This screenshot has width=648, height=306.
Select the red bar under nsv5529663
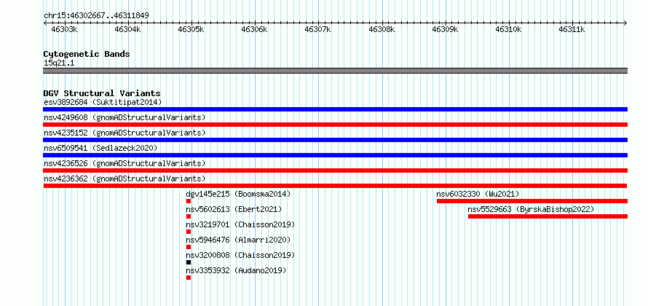(548, 216)
